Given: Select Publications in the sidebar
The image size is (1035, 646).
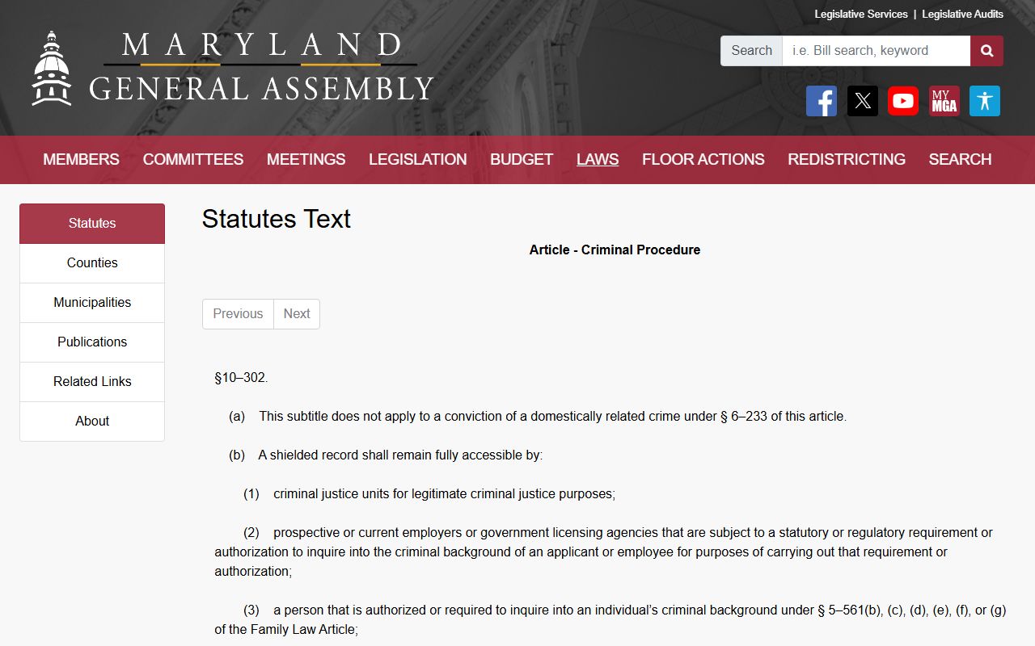Looking at the screenshot, I should point(92,342).
